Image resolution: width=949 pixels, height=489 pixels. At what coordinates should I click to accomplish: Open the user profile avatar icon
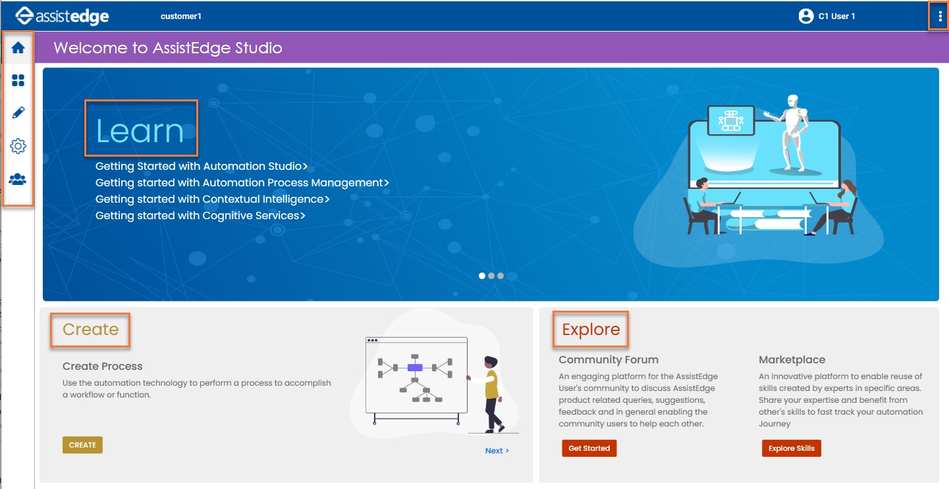806,16
